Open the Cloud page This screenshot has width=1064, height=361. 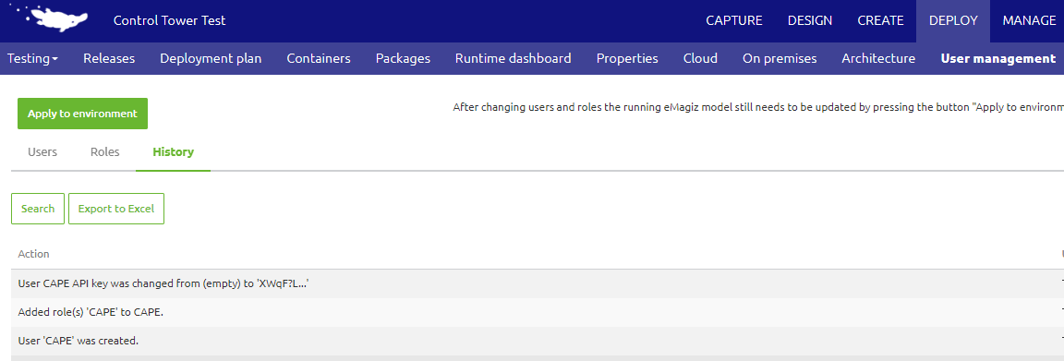coord(700,58)
